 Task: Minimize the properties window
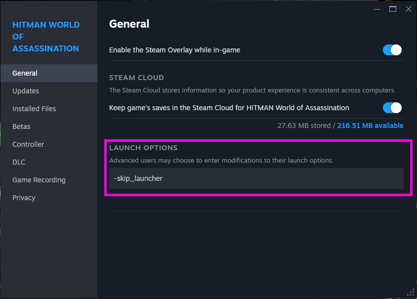[x=377, y=9]
